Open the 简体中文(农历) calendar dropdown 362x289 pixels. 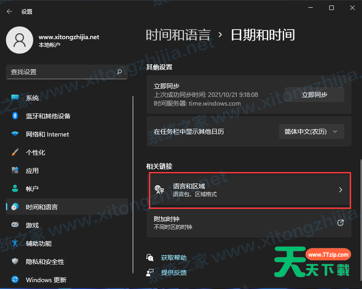(x=311, y=132)
